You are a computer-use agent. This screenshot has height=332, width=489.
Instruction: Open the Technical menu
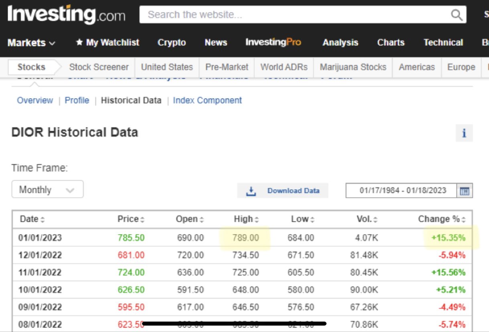coord(443,43)
